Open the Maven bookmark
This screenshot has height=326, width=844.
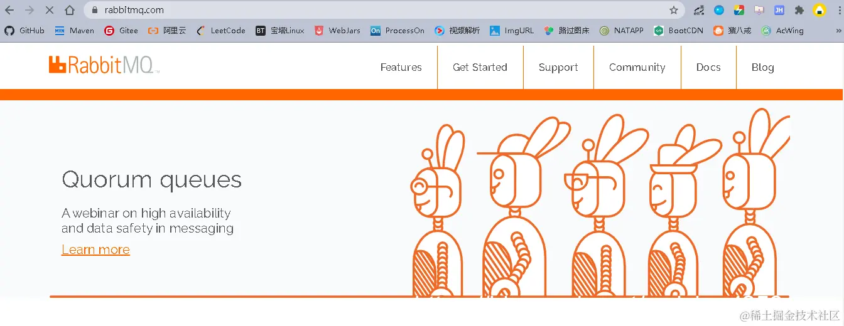(x=74, y=30)
